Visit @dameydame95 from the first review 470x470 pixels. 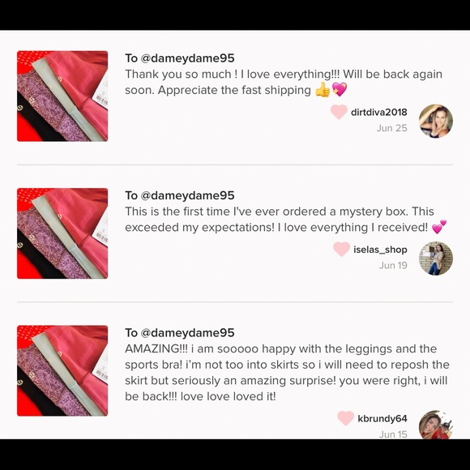click(187, 58)
